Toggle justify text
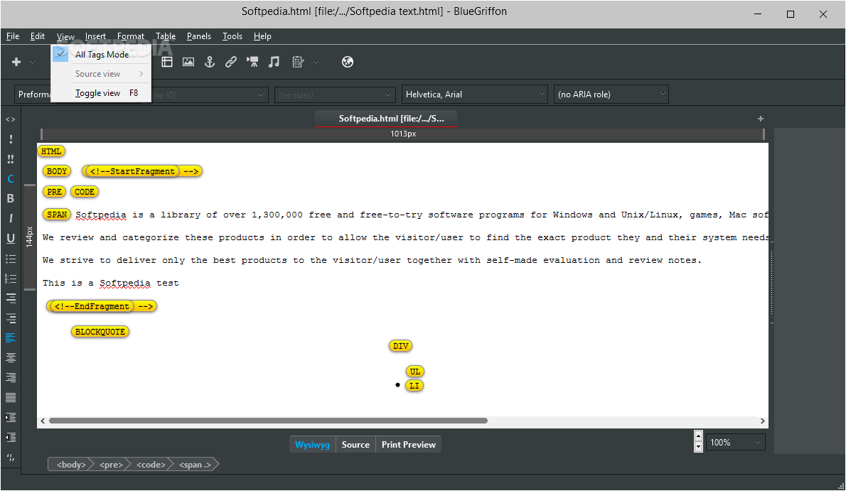Screen dimensions: 846x491 tap(10, 398)
